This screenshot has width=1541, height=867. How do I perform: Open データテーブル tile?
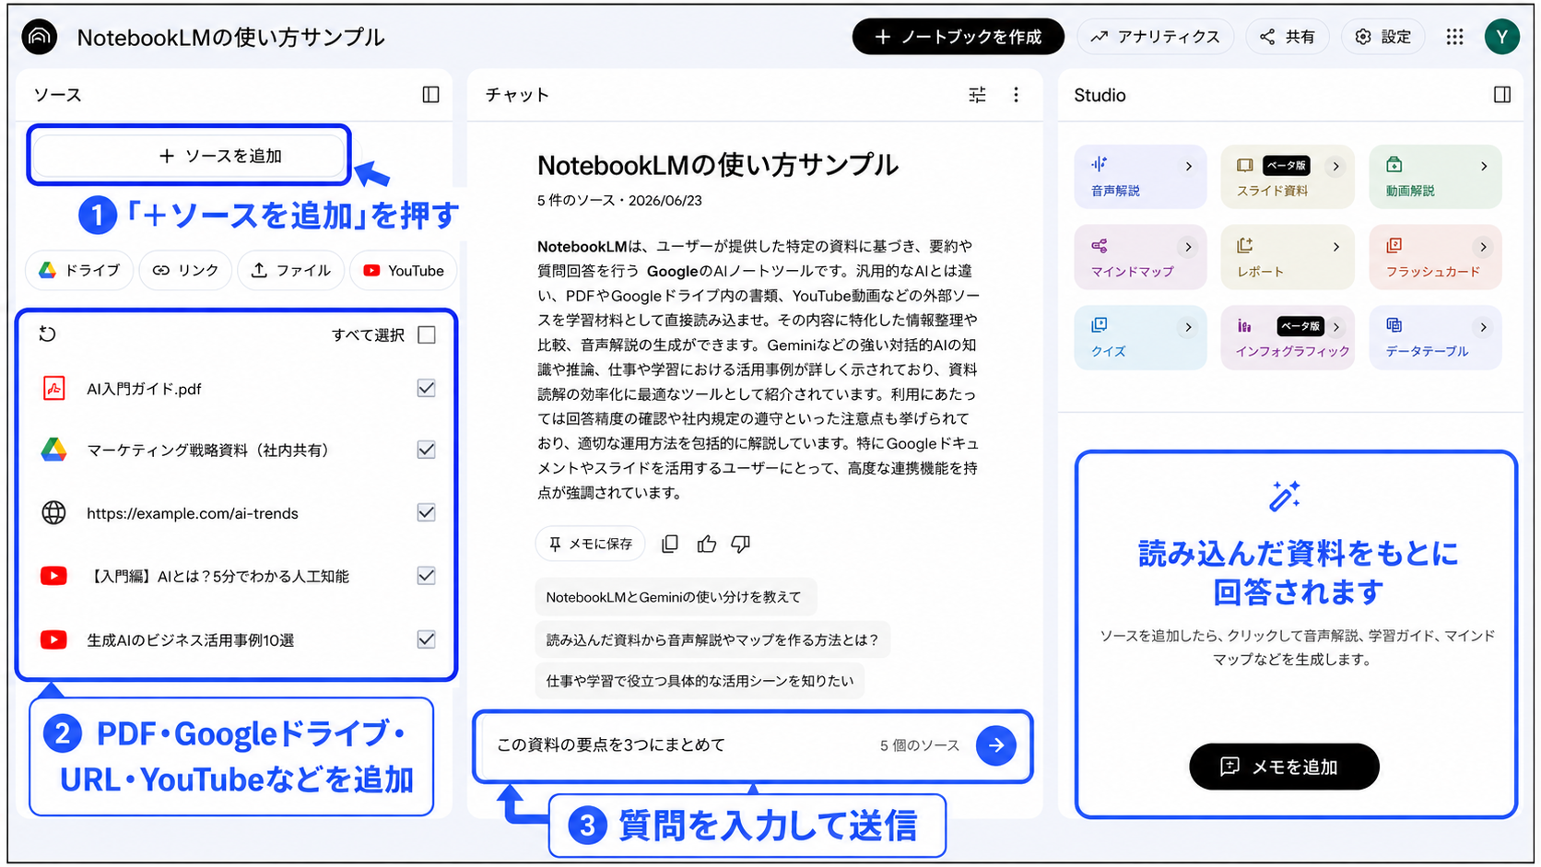1435,337
